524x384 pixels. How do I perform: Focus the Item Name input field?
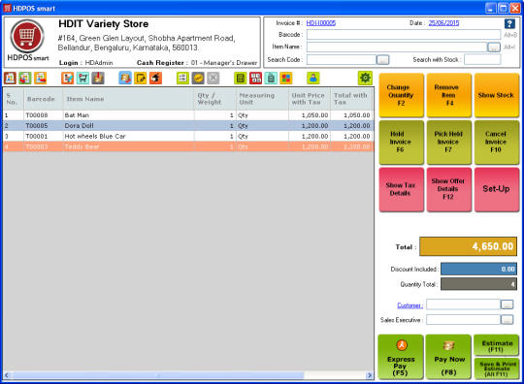click(397, 48)
